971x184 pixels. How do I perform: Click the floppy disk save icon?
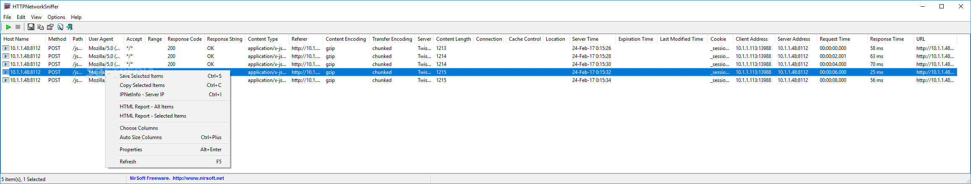click(31, 27)
